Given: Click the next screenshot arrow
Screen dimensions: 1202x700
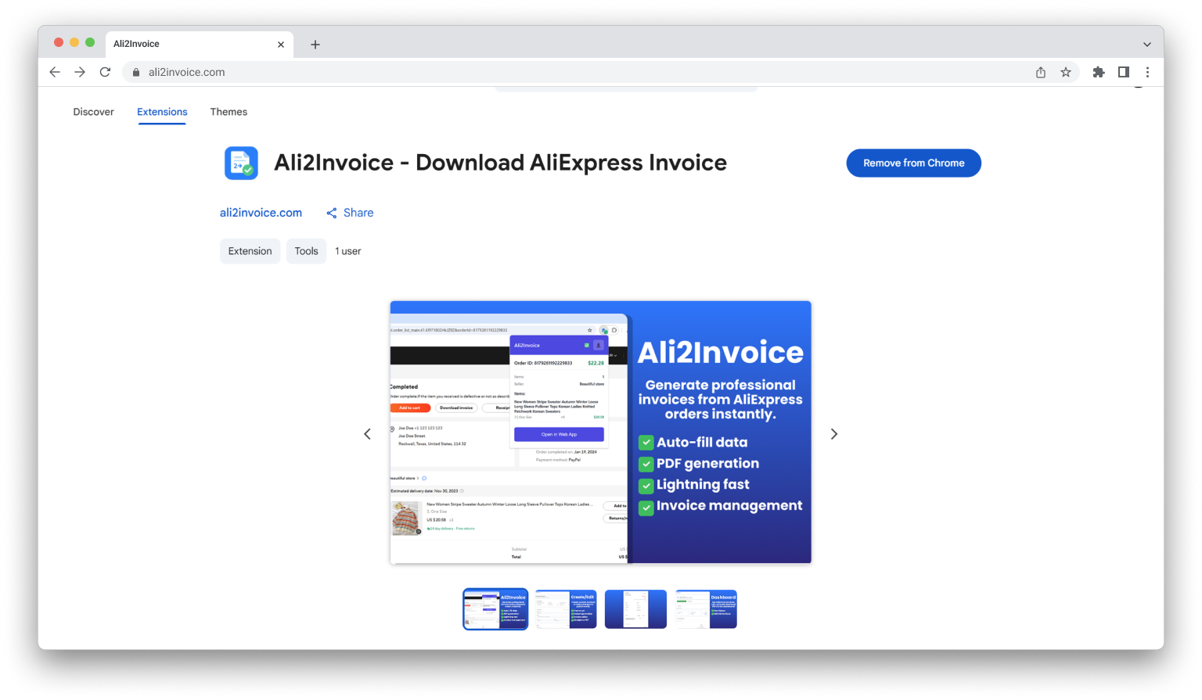Looking at the screenshot, I should click(x=834, y=433).
